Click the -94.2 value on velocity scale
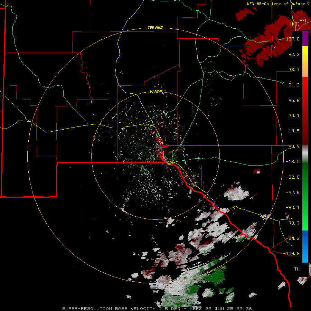The height and width of the screenshot is (311, 311). pyautogui.click(x=293, y=238)
